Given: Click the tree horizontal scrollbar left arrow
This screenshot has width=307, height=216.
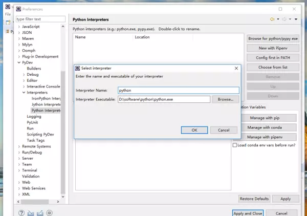Looking at the screenshot, I should tap(18, 202).
